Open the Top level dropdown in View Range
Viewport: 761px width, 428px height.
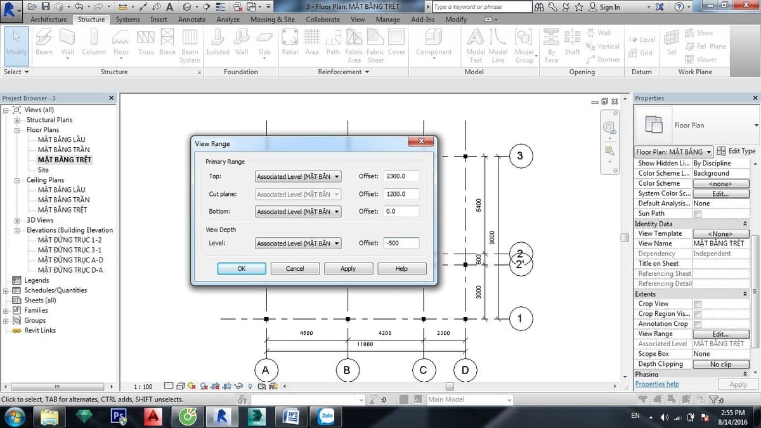pos(298,176)
